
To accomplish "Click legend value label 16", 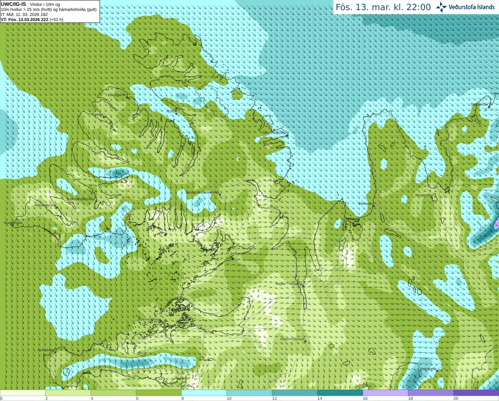I will point(365,399).
